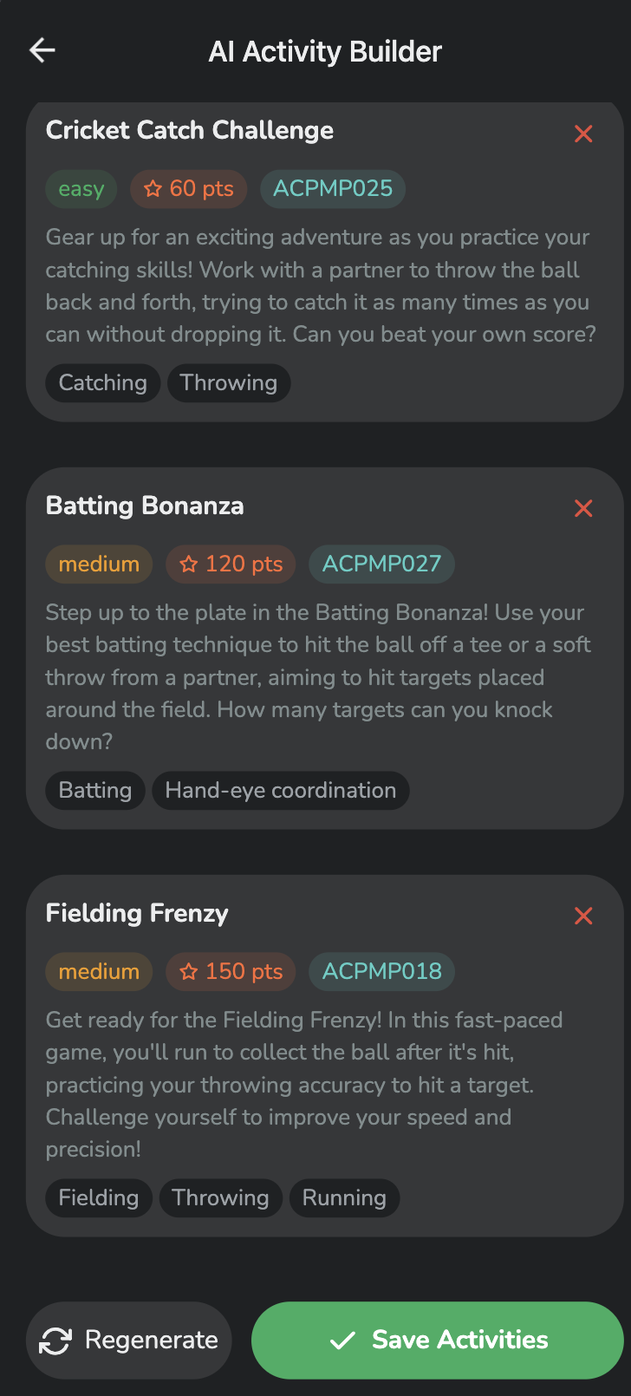
Task: Select the Fielding chip on Fielding Frenzy
Action: click(98, 1197)
